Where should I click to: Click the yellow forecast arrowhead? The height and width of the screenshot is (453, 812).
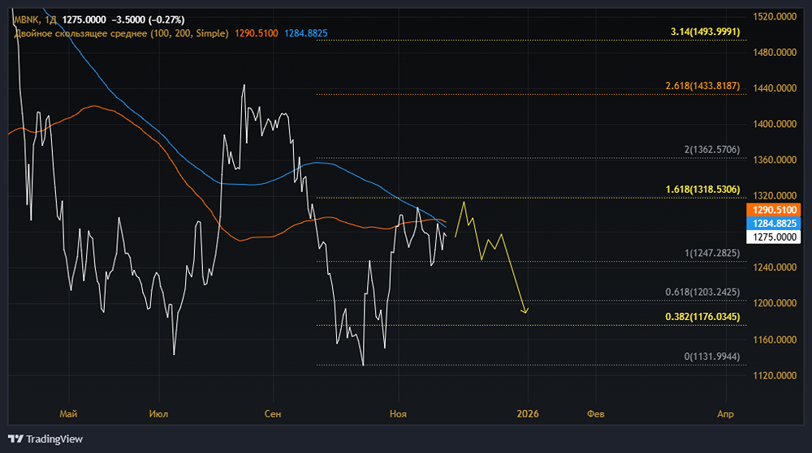point(526,311)
